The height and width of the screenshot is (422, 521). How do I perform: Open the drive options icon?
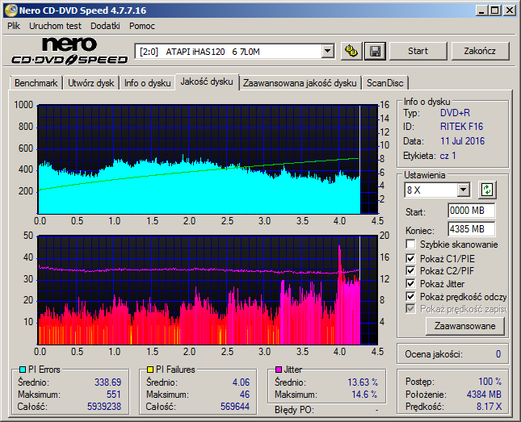[351, 51]
